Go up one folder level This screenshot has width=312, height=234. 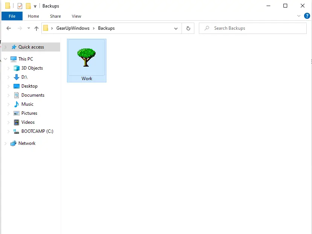pyautogui.click(x=36, y=28)
